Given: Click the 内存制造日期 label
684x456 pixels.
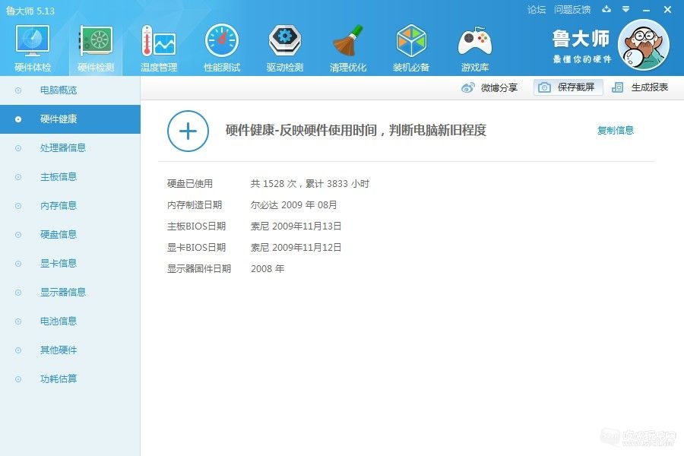Looking at the screenshot, I should [x=195, y=204].
